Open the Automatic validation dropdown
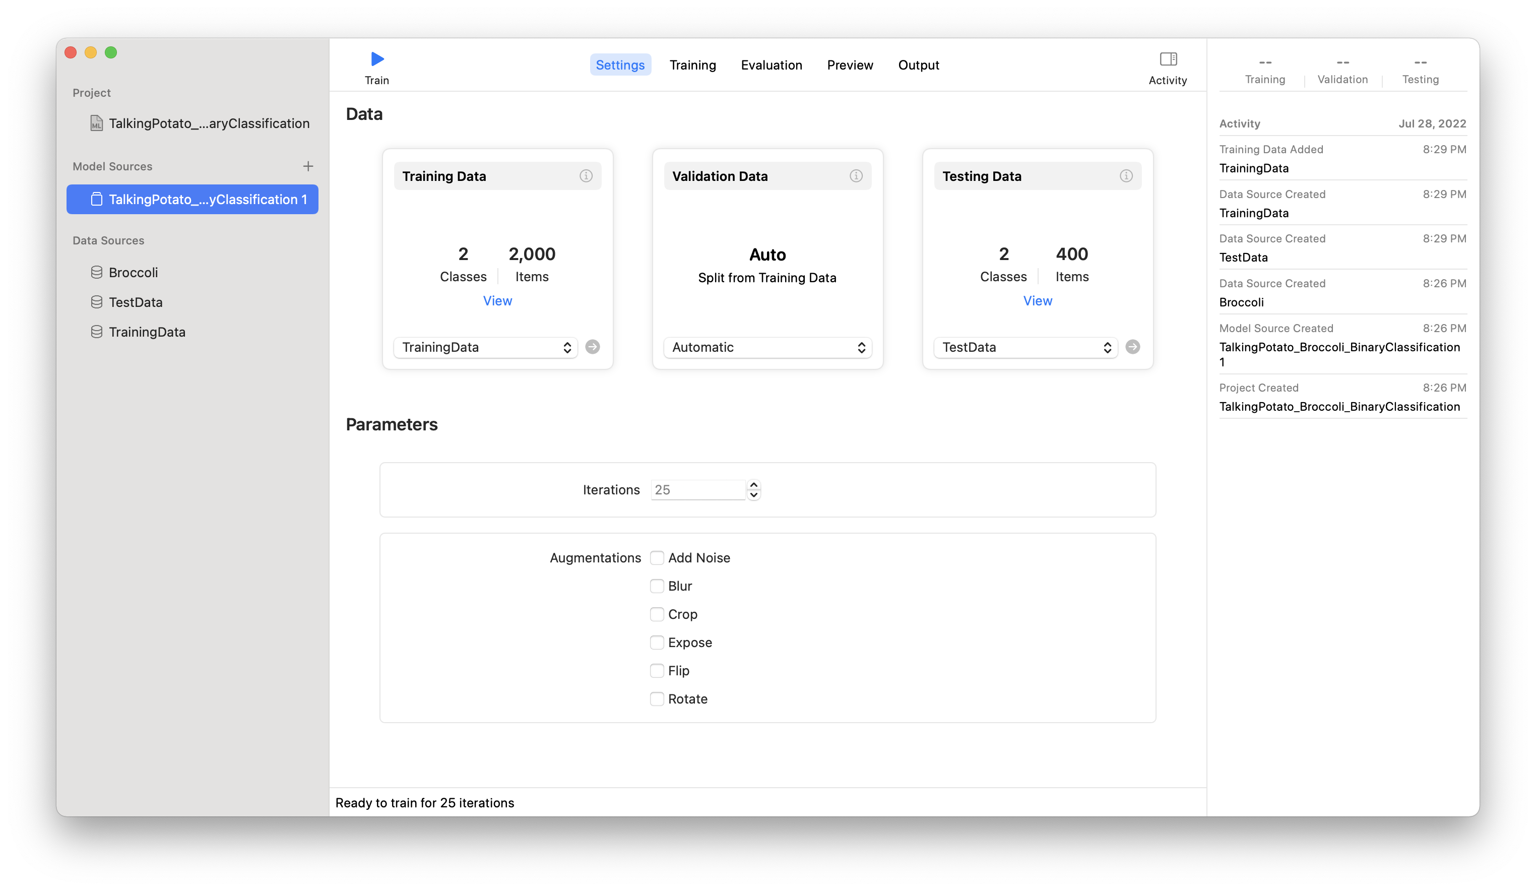 pyautogui.click(x=767, y=347)
